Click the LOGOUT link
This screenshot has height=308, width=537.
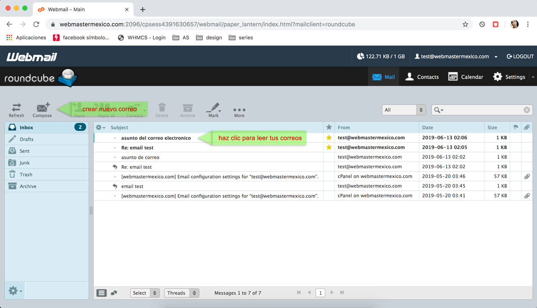[520, 56]
